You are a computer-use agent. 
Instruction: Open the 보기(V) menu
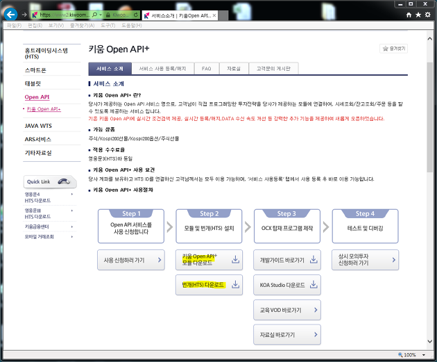(x=56, y=26)
